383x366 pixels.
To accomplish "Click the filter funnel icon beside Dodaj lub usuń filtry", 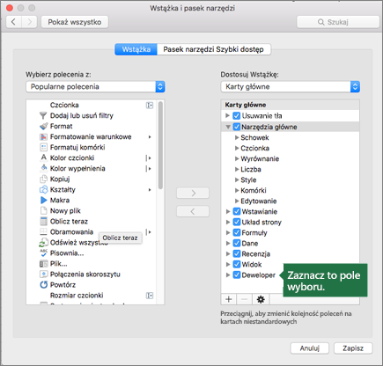I will click(43, 115).
